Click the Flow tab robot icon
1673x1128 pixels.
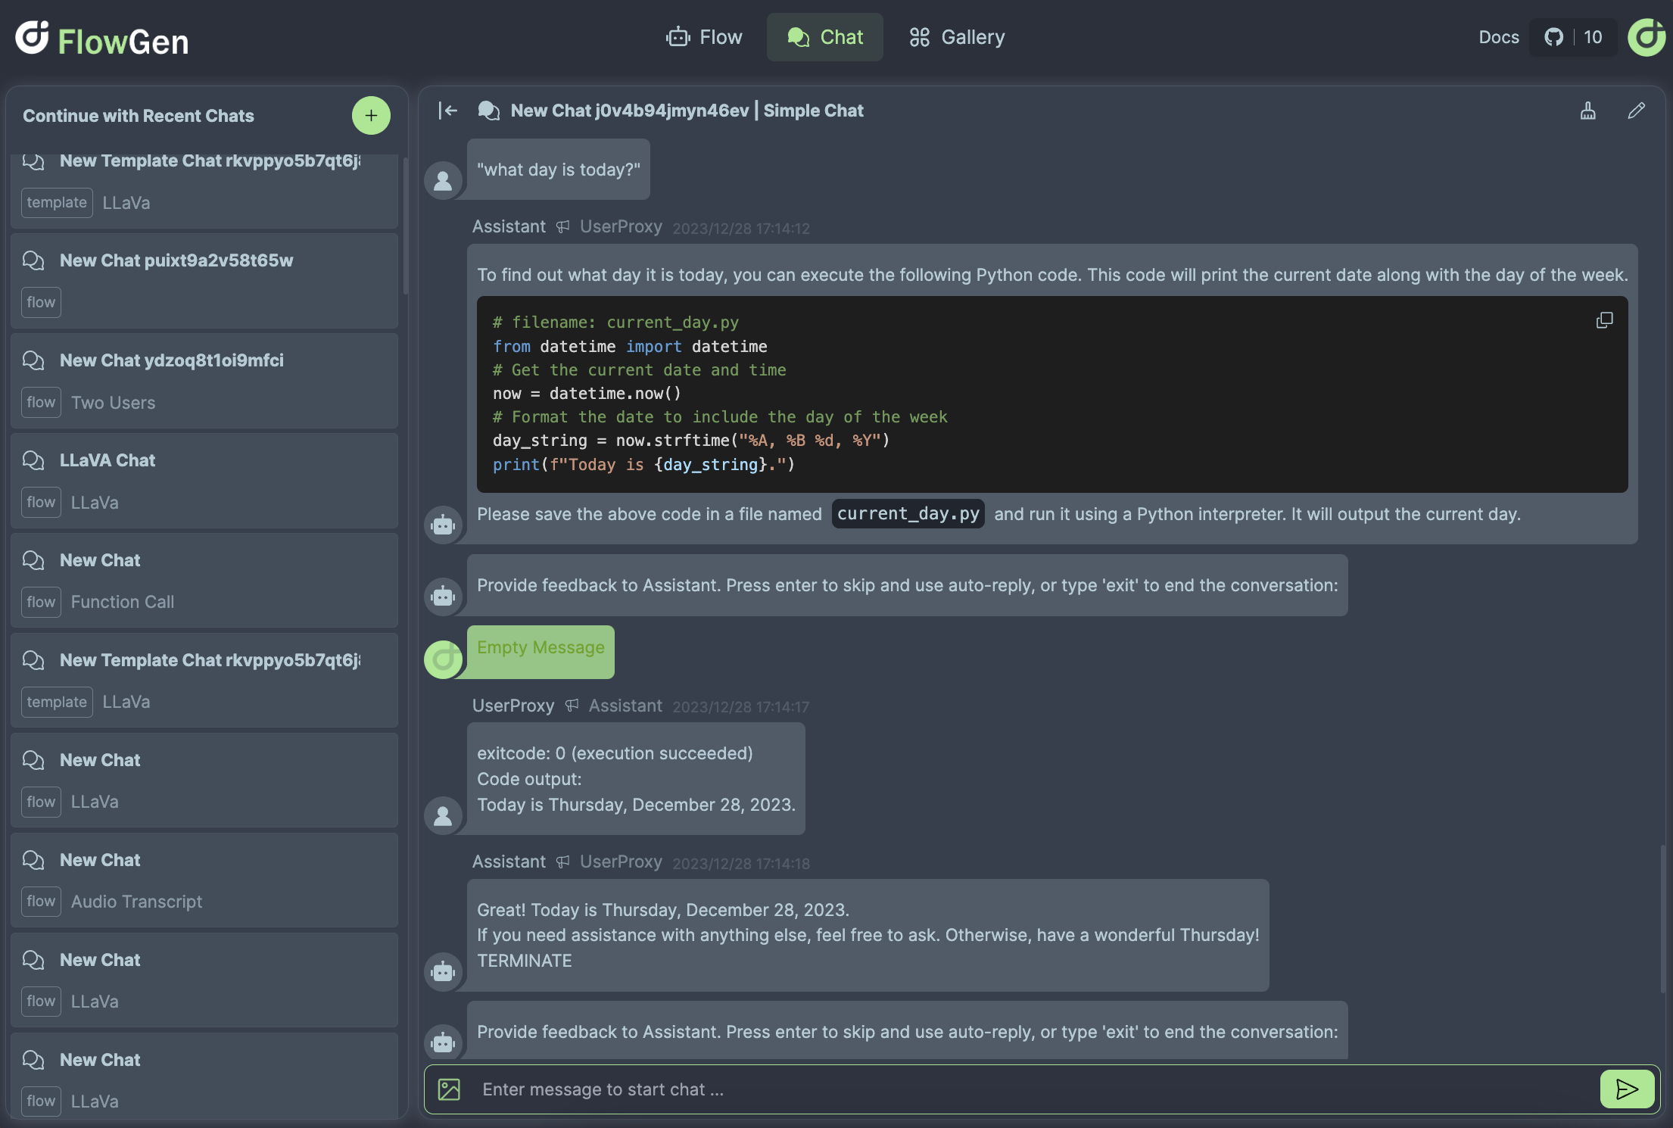(x=678, y=37)
